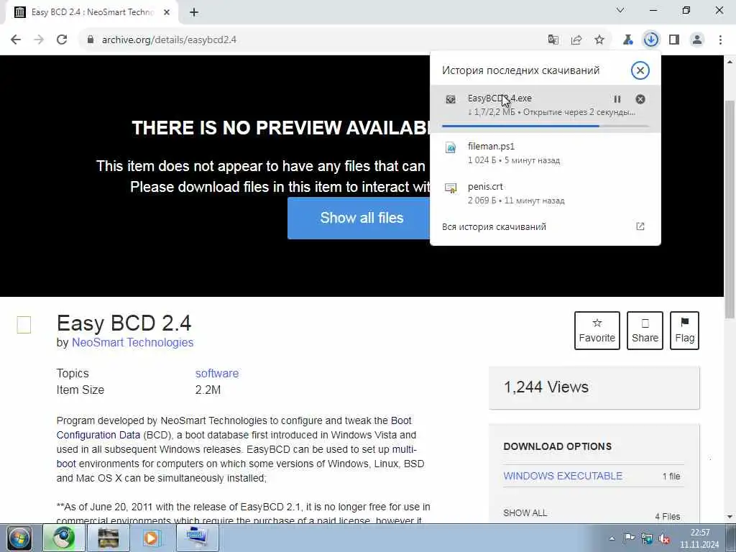
Task: Go back to the previous page
Action: pos(16,40)
